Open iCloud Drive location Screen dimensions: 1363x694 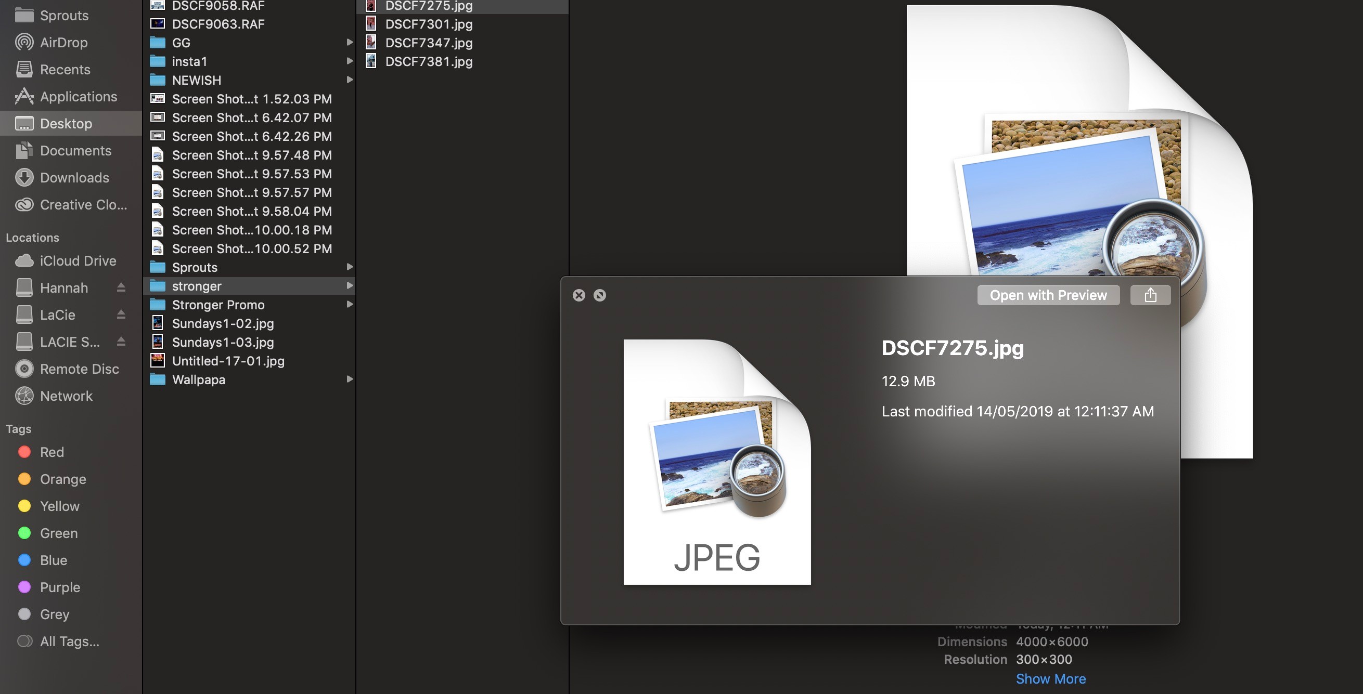(78, 260)
